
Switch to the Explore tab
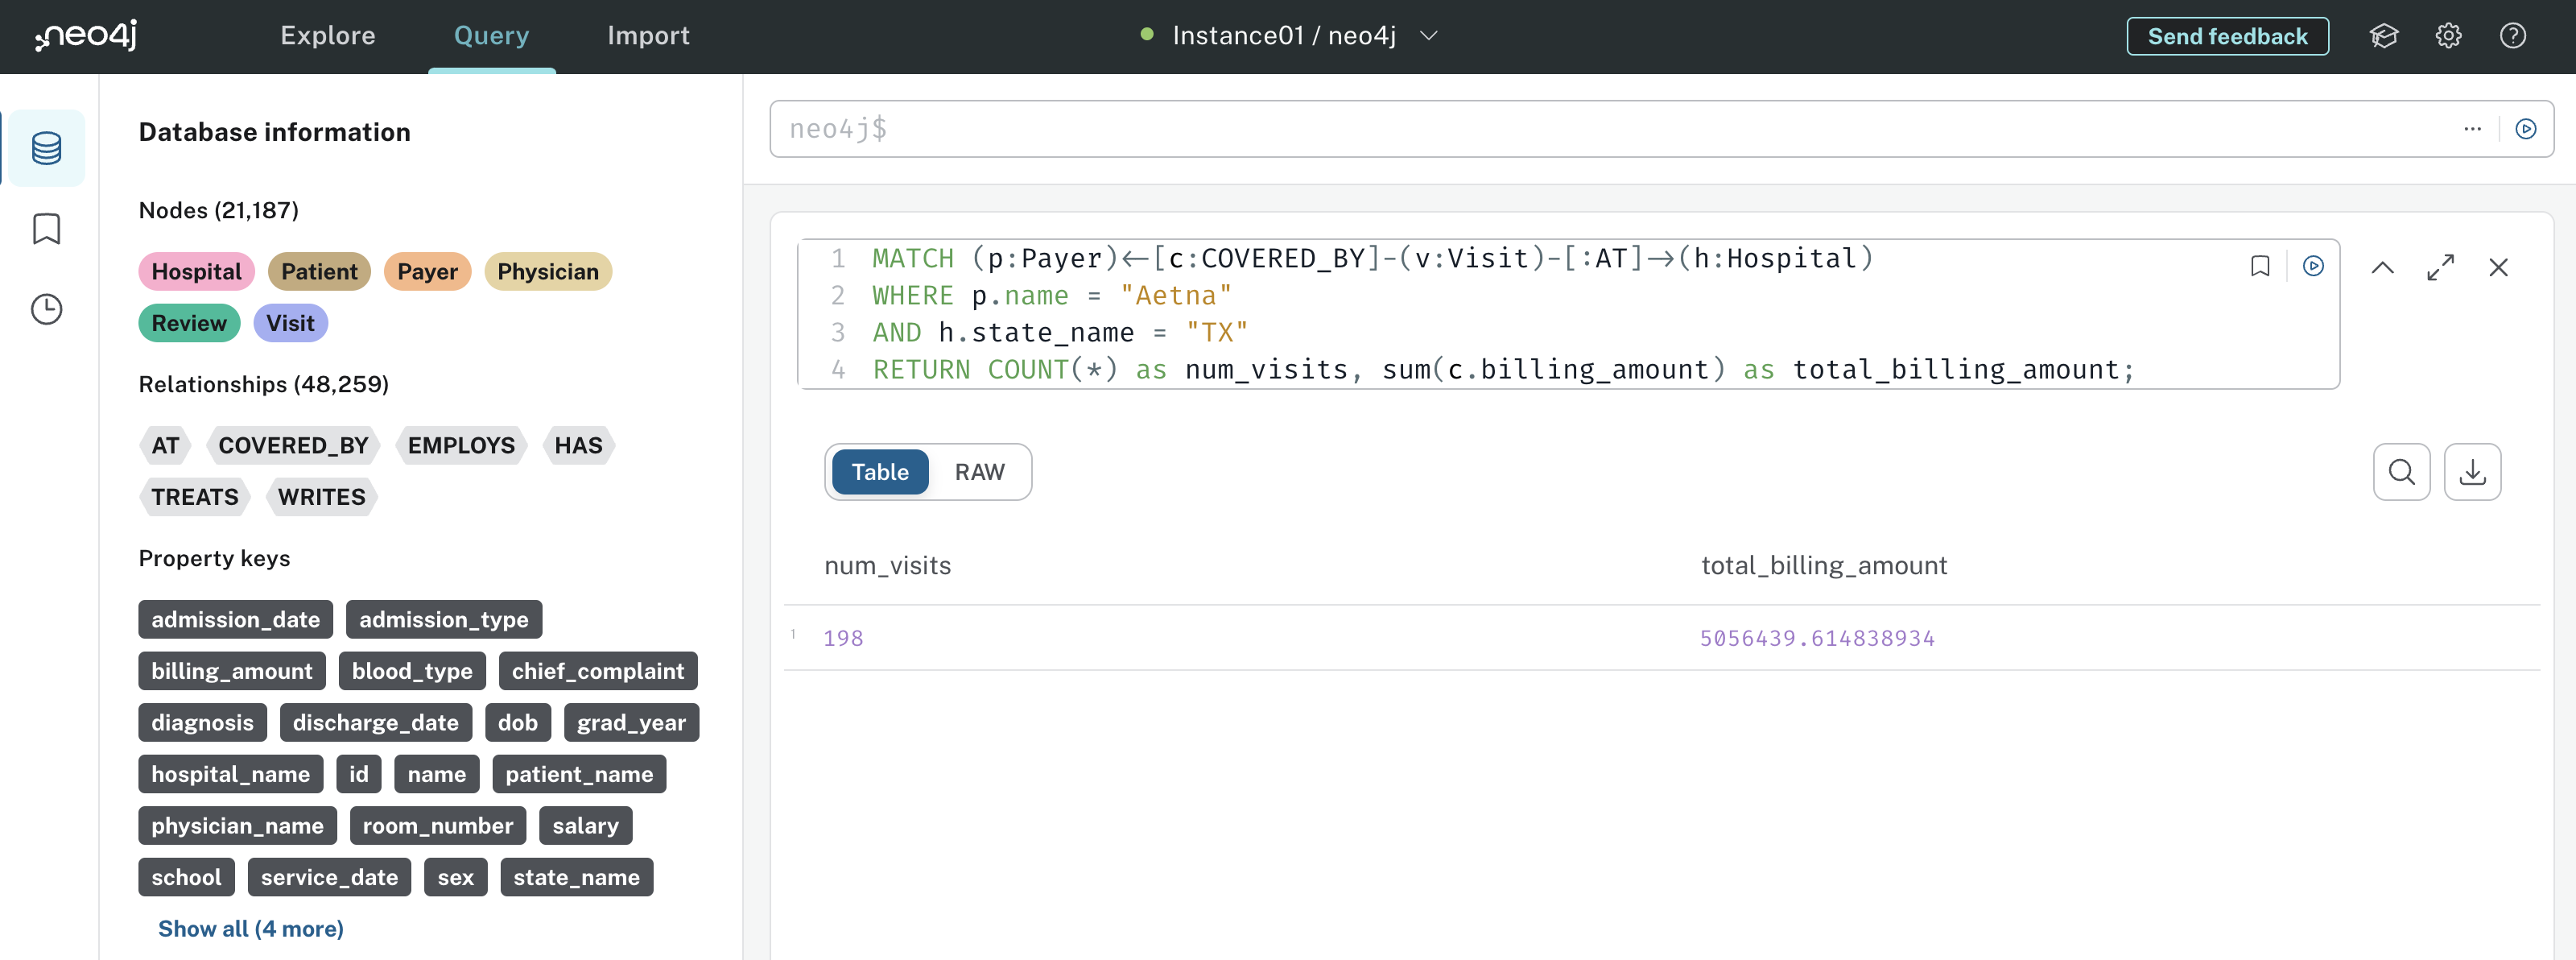(x=328, y=35)
